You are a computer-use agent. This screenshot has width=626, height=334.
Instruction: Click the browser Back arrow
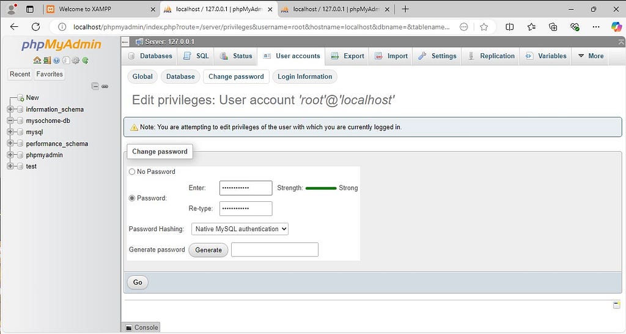click(x=15, y=27)
